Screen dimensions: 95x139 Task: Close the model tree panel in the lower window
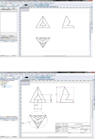[x=17, y=79]
